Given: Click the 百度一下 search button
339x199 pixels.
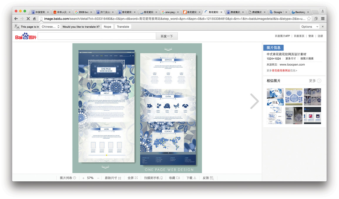Looking at the screenshot, I should [x=167, y=36].
